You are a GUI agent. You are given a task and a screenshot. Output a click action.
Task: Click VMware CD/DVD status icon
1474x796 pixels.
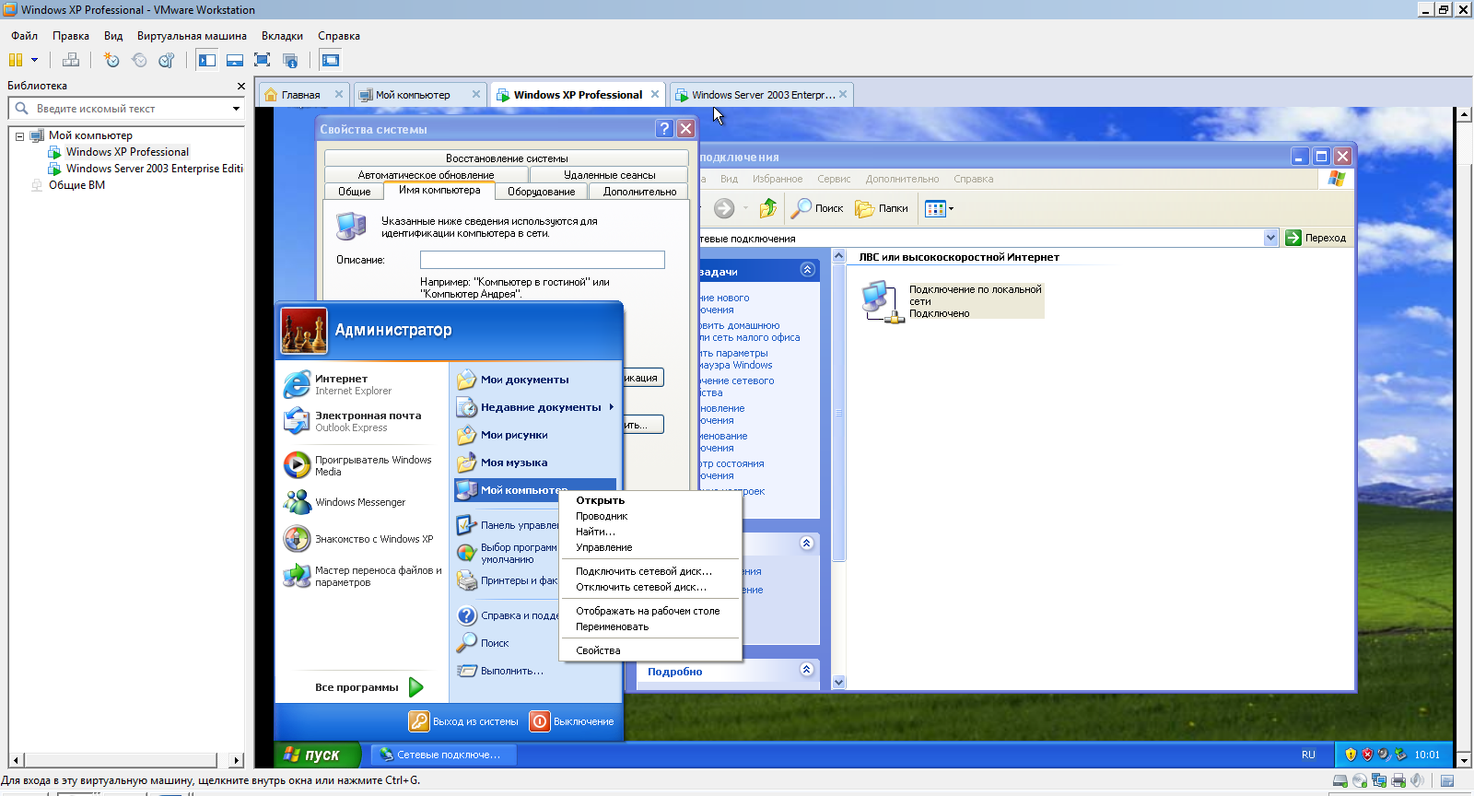coord(1360,781)
